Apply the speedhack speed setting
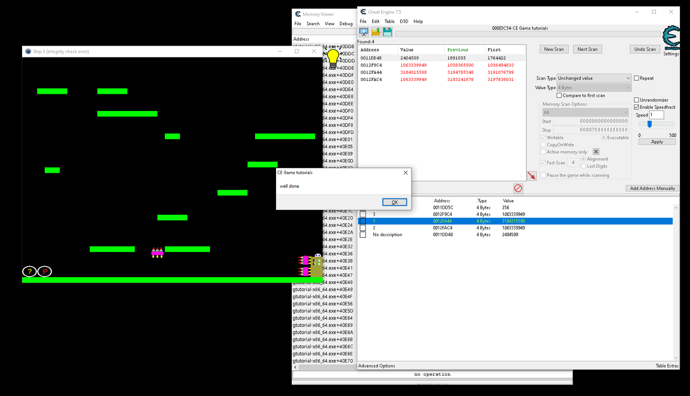 657,142
